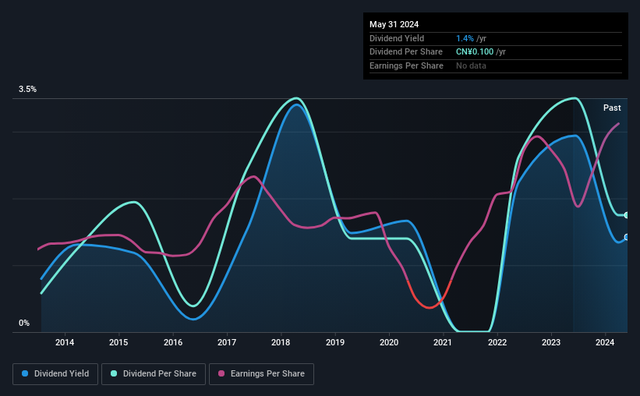640x396 pixels.
Task: Click the 2016 x-axis label
Action: click(173, 342)
